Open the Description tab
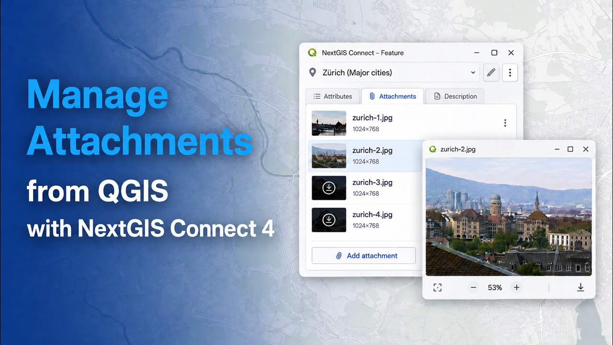The width and height of the screenshot is (613, 345). (455, 96)
